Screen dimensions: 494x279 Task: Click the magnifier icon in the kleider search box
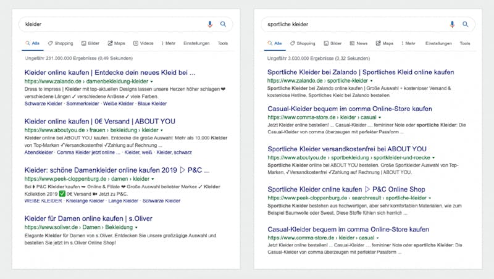(223, 24)
